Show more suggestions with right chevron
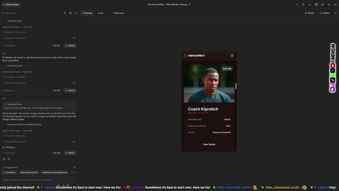 tap(76, 172)
